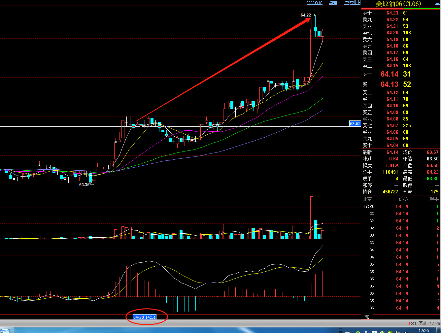Select the 买三 64.11 bid row
The image size is (441, 333).
click(401, 99)
